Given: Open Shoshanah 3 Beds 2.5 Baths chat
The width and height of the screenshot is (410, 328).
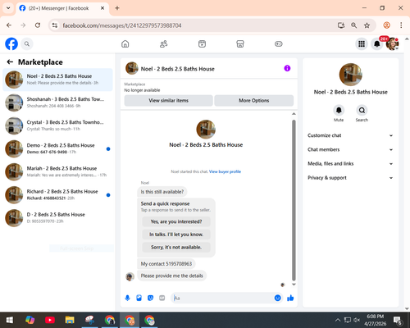Looking at the screenshot, I should pyautogui.click(x=57, y=102).
